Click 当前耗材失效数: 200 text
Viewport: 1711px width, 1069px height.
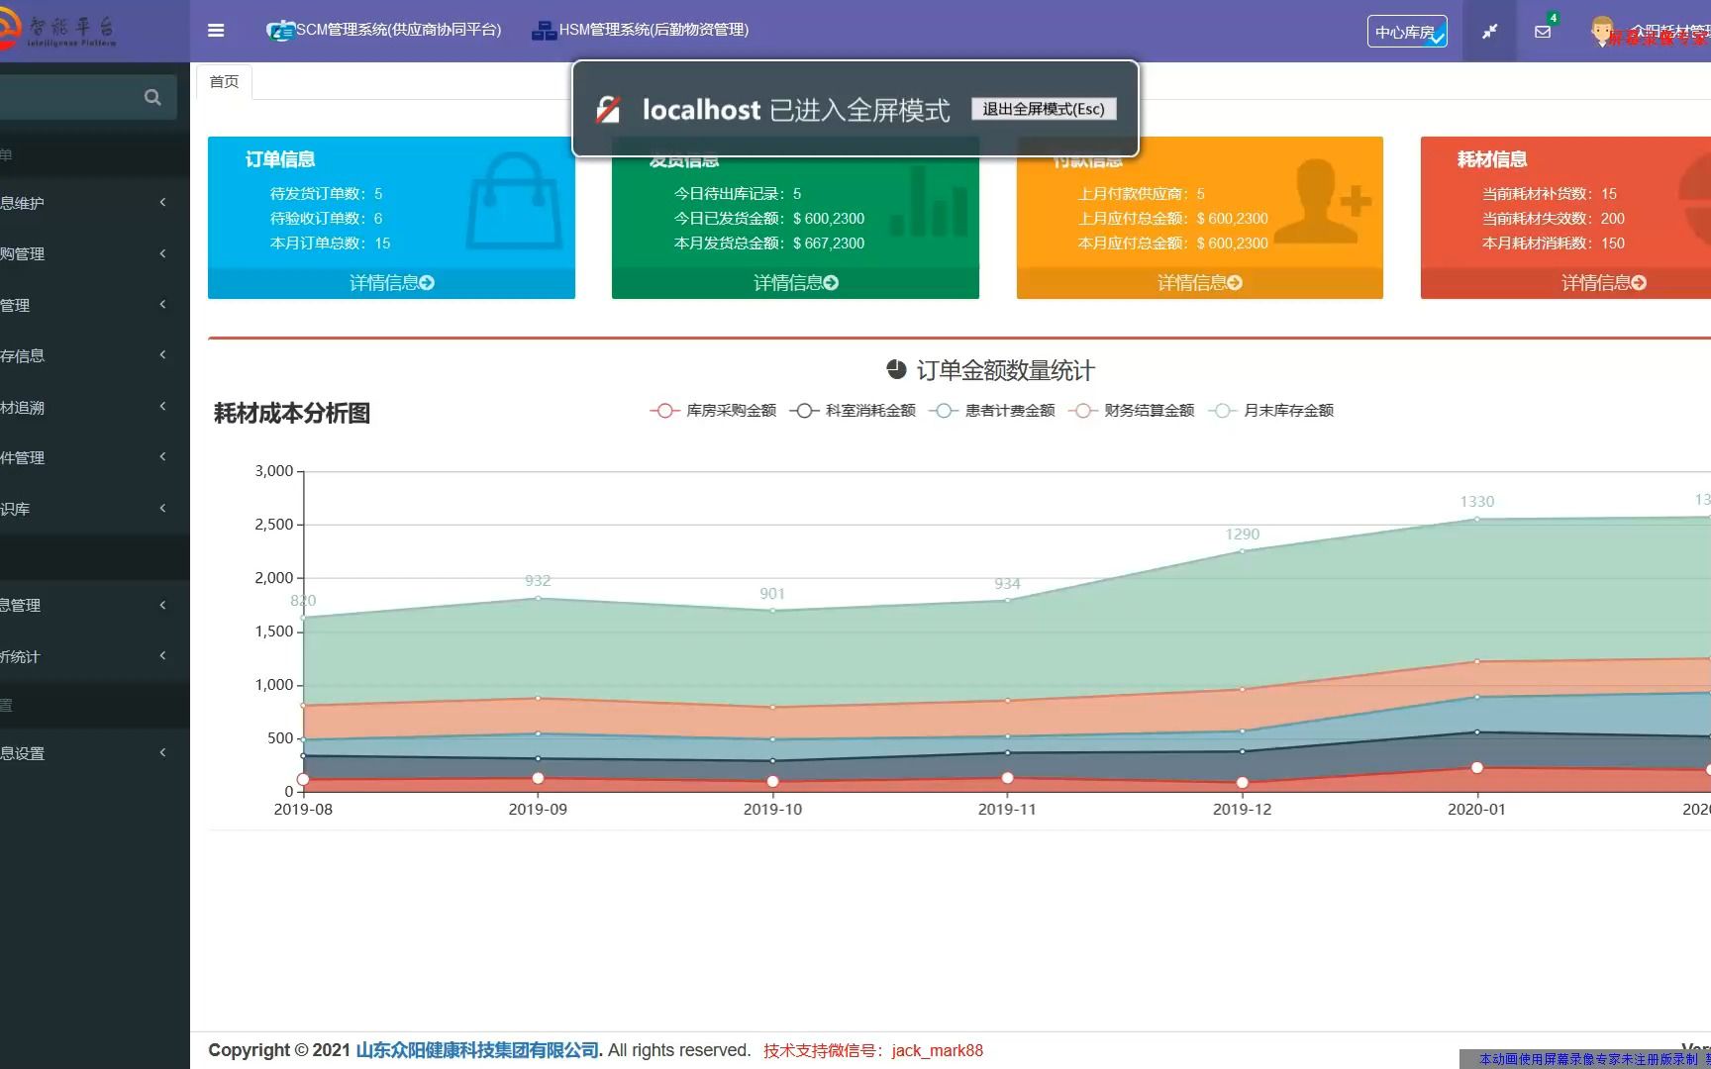coord(1553,219)
